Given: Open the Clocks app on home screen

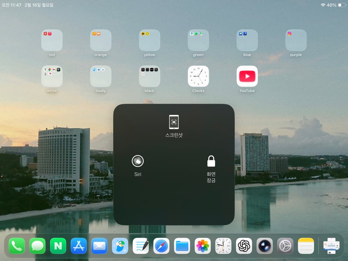Looking at the screenshot, I should coord(198,76).
